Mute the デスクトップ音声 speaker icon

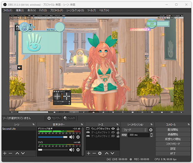(72, 137)
